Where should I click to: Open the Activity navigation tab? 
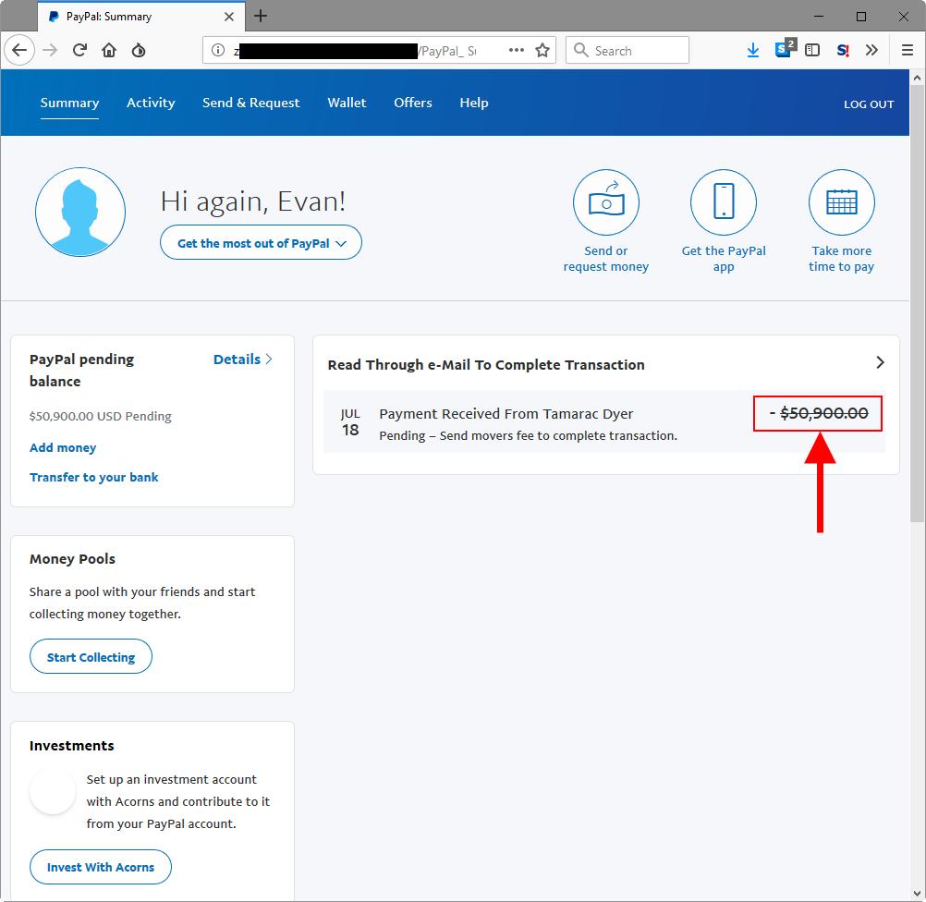tap(151, 103)
